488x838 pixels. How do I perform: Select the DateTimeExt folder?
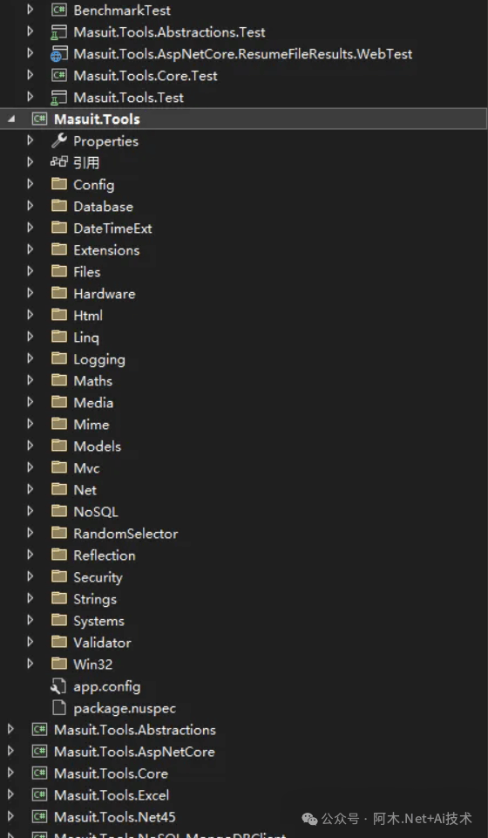pos(112,228)
